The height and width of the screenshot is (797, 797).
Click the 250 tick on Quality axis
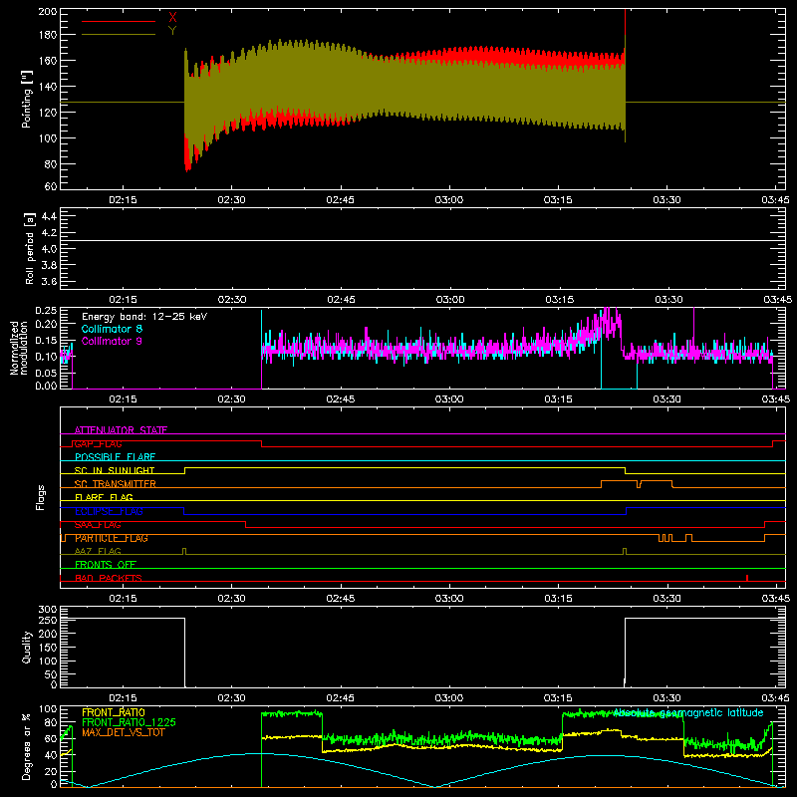click(x=47, y=620)
